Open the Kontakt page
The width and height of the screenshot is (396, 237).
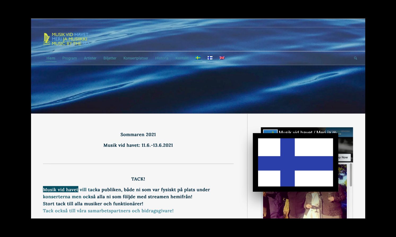point(182,58)
